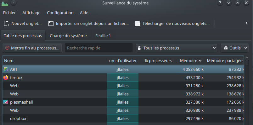Image resolution: width=253 pixels, height=125 pixels.
Task: Click the system monitor app icon in title bar
Action: [x=5, y=3]
